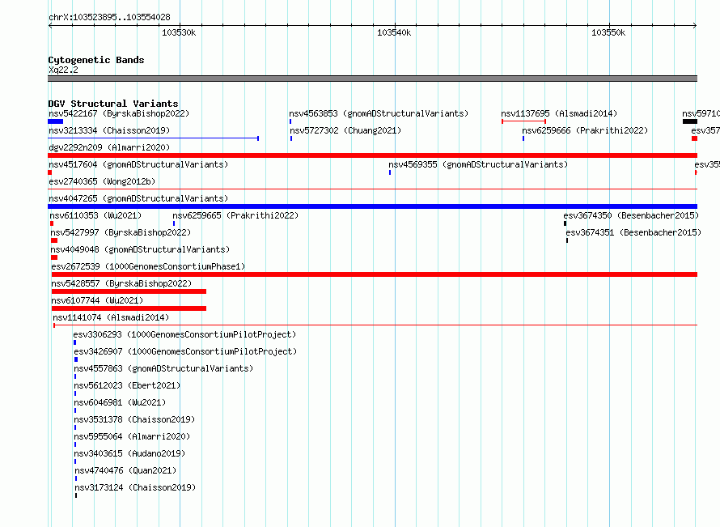This screenshot has width=720, height=527.
Task: Click the thick blue bar under nsv4047265
Action: [x=372, y=206]
